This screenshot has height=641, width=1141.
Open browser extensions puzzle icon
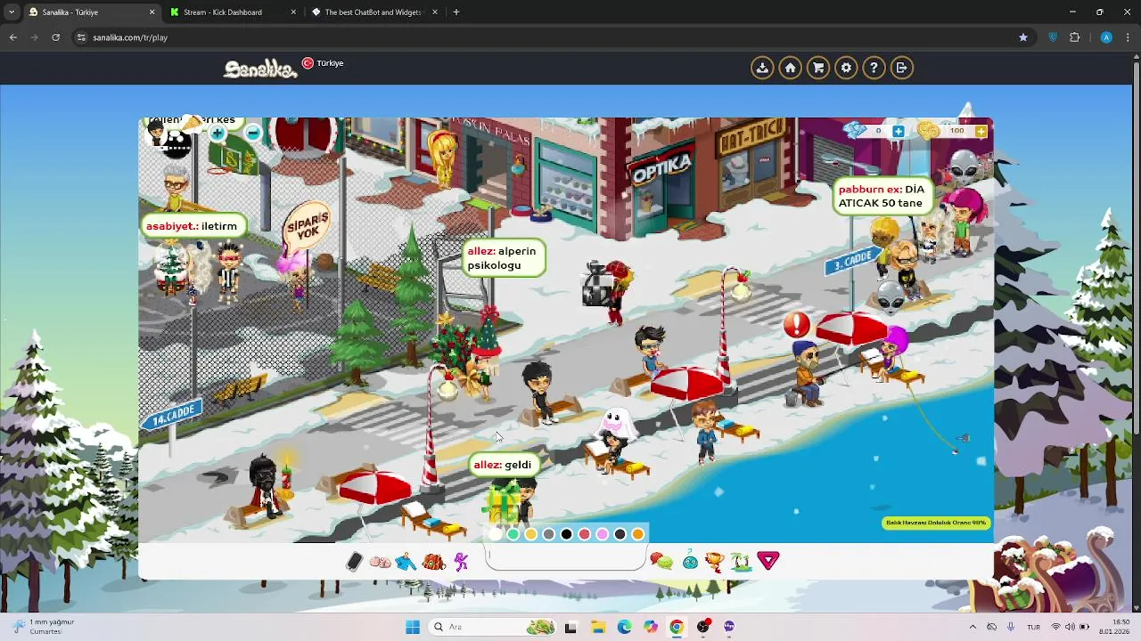pos(1074,37)
